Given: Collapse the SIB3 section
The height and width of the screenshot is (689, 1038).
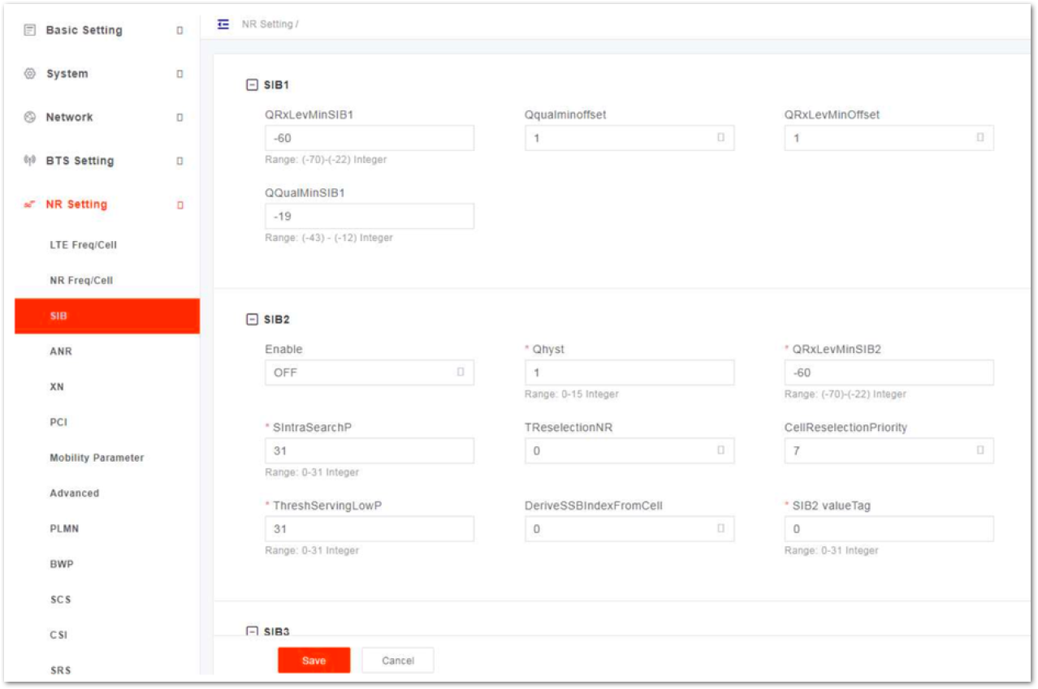Looking at the screenshot, I should [x=252, y=631].
